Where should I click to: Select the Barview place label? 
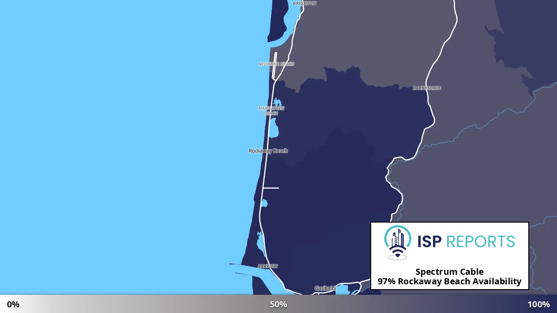[x=268, y=266]
